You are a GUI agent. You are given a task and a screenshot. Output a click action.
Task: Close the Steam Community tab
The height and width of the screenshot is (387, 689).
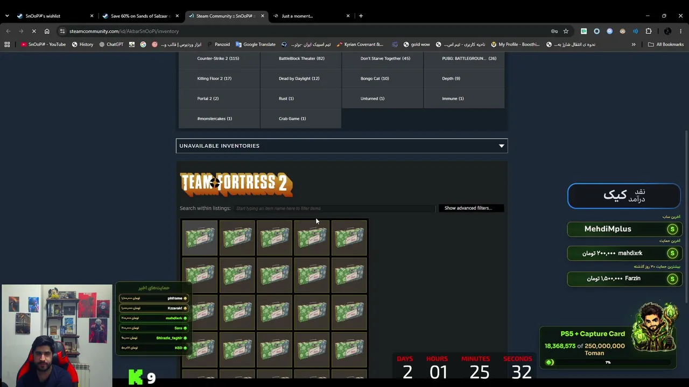click(262, 16)
